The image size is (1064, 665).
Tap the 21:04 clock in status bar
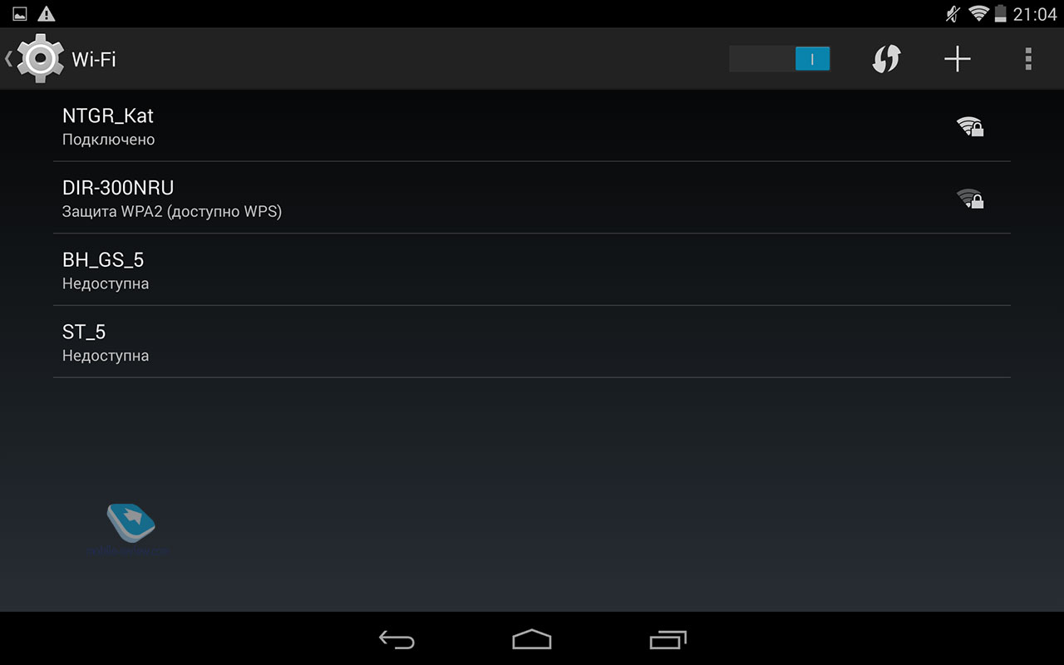click(x=1034, y=14)
